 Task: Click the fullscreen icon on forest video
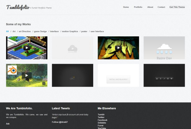(x=44, y=83)
